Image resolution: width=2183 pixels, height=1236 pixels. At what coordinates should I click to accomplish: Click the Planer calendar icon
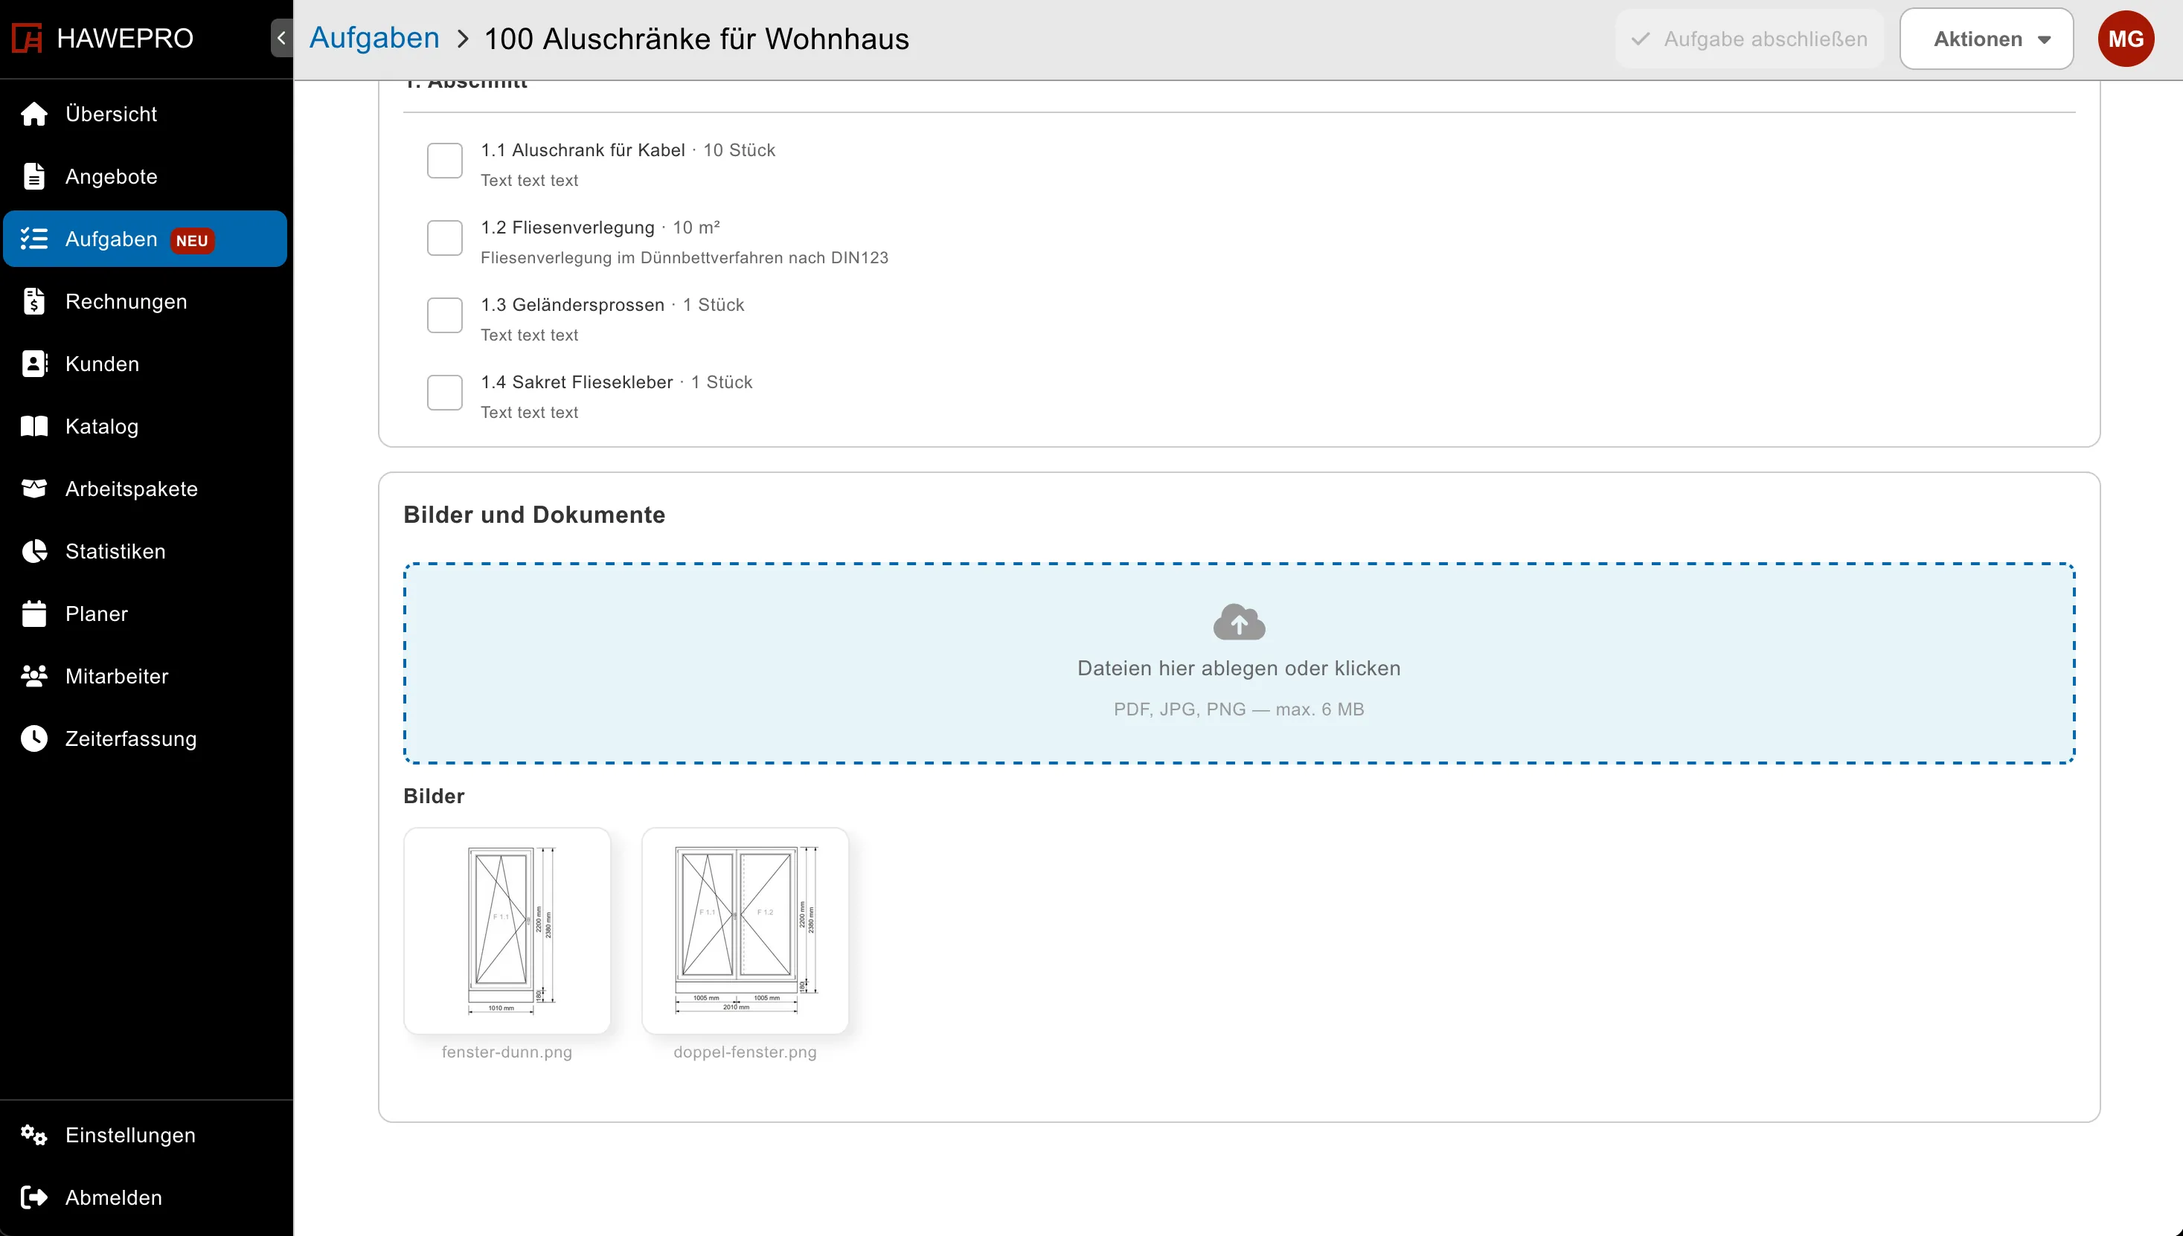(x=34, y=614)
